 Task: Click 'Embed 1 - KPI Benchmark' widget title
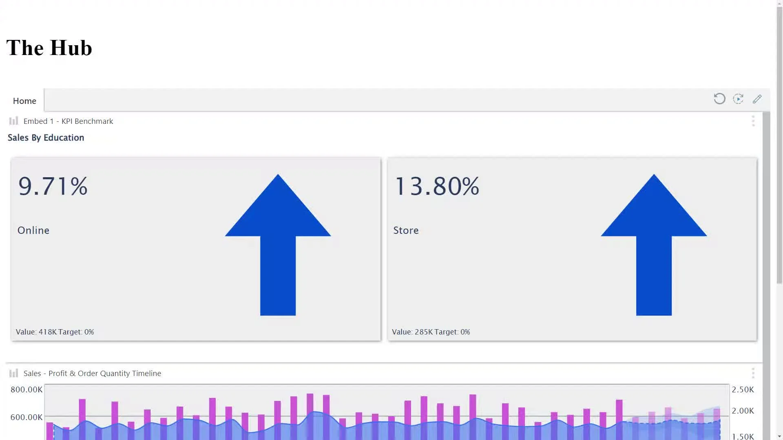coord(68,121)
